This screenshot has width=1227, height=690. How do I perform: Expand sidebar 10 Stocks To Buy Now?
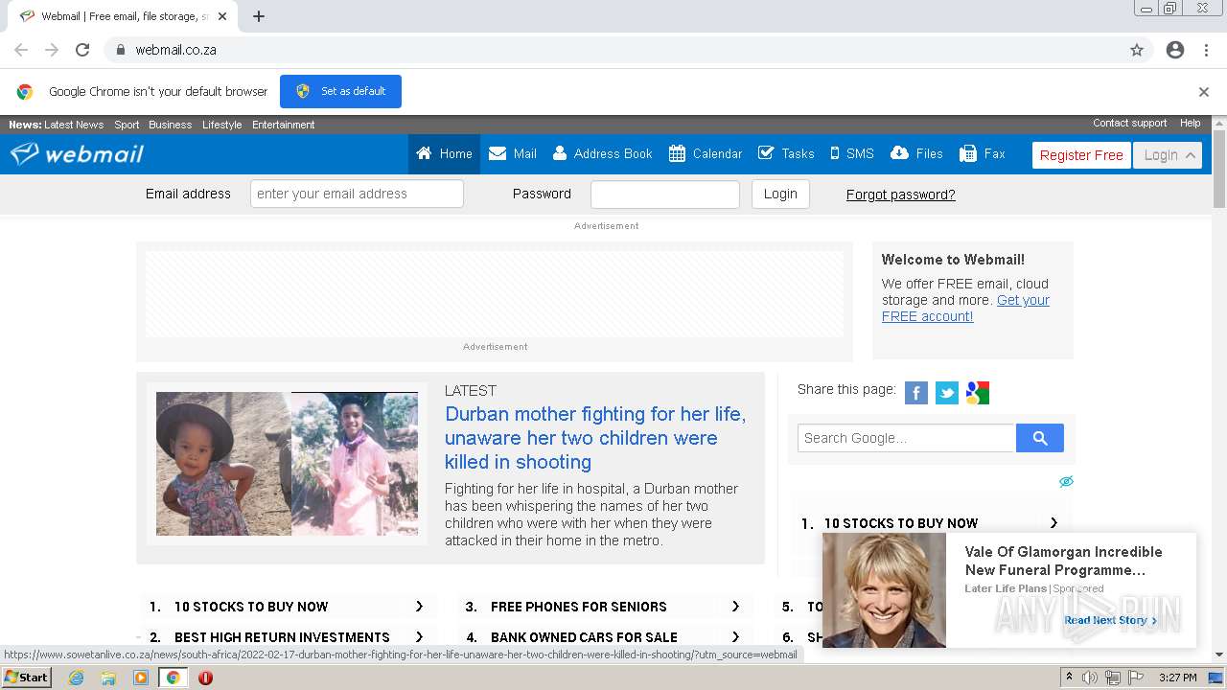(x=930, y=523)
